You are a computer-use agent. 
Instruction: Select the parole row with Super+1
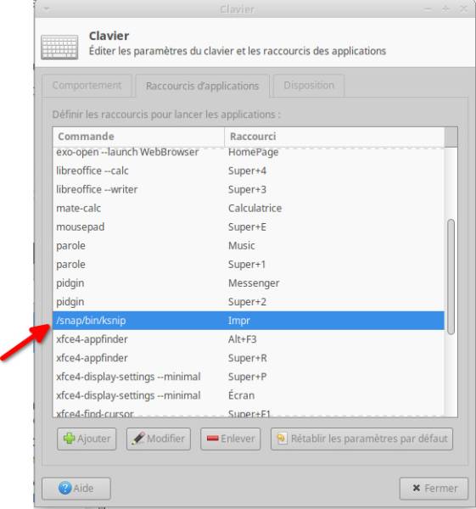coord(249,264)
